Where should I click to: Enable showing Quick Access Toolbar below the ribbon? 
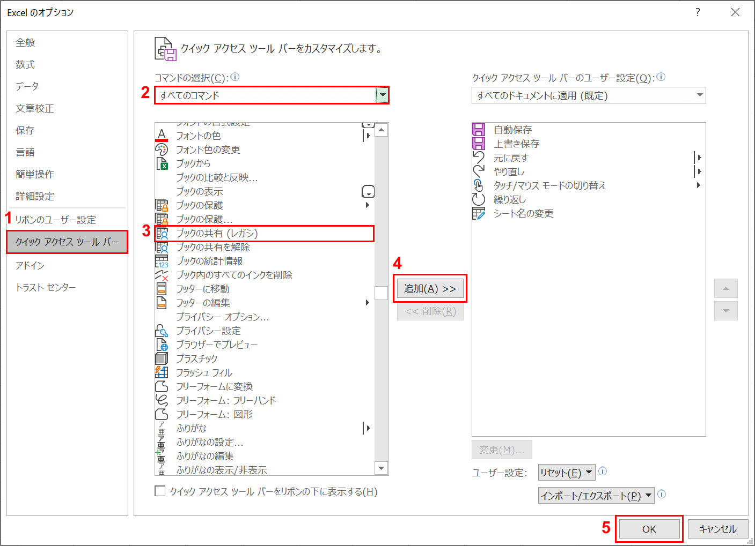point(160,491)
